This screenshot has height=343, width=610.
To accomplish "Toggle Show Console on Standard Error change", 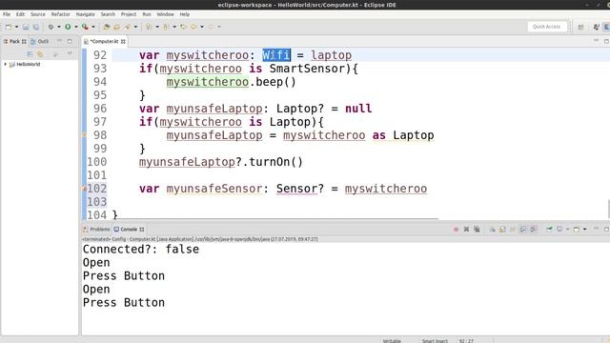I will (x=534, y=230).
